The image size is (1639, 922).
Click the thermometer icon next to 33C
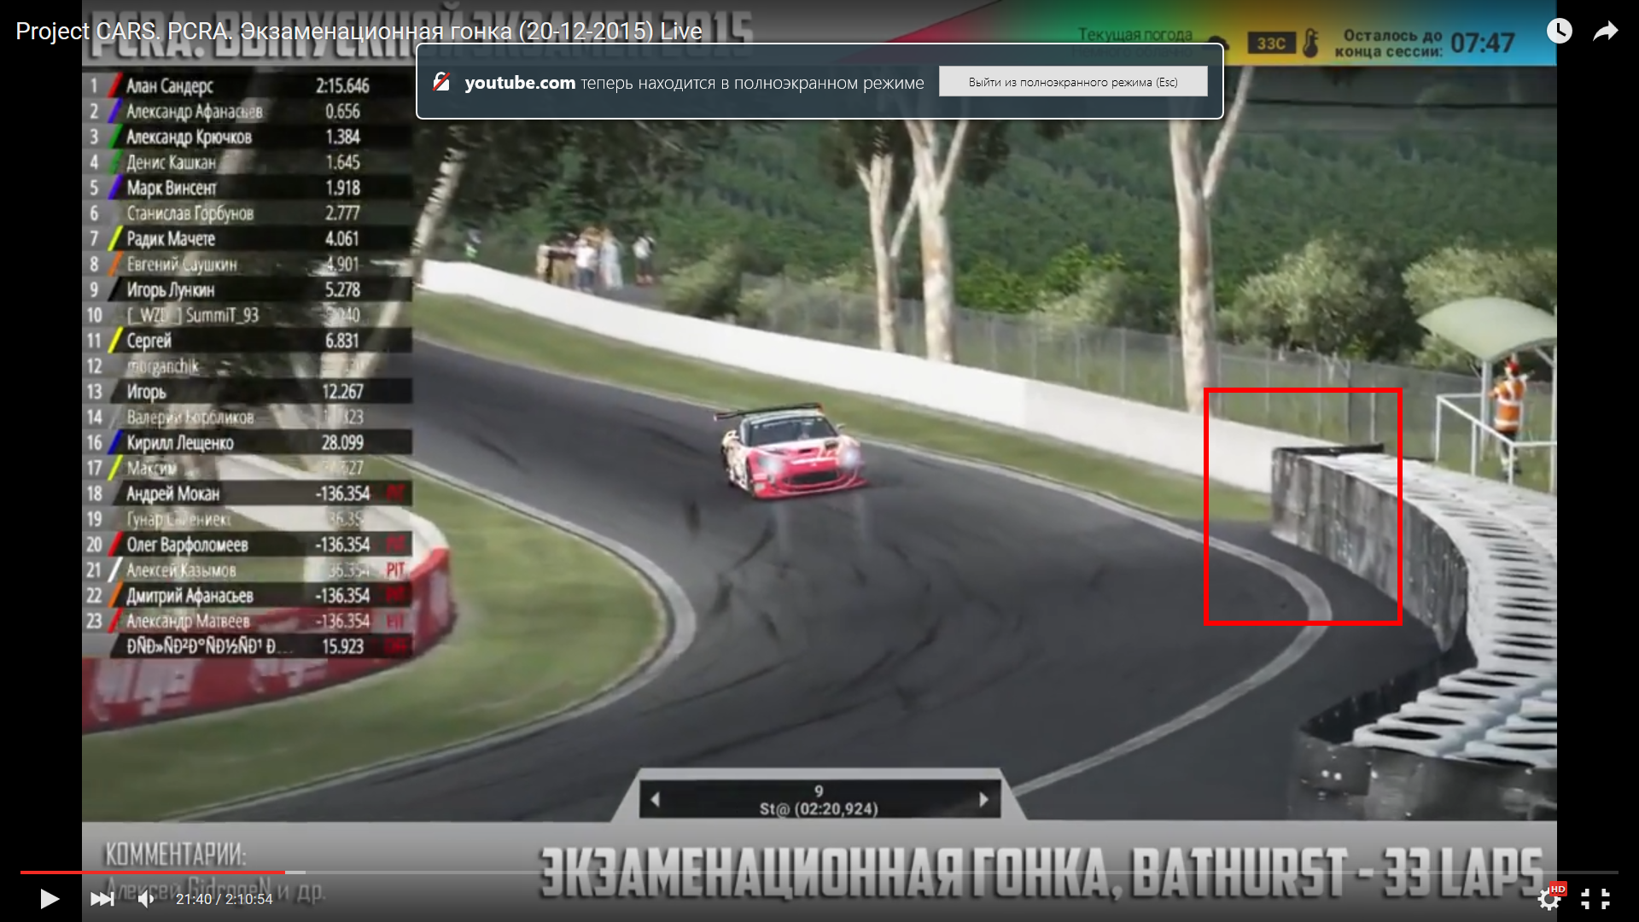tap(1311, 43)
